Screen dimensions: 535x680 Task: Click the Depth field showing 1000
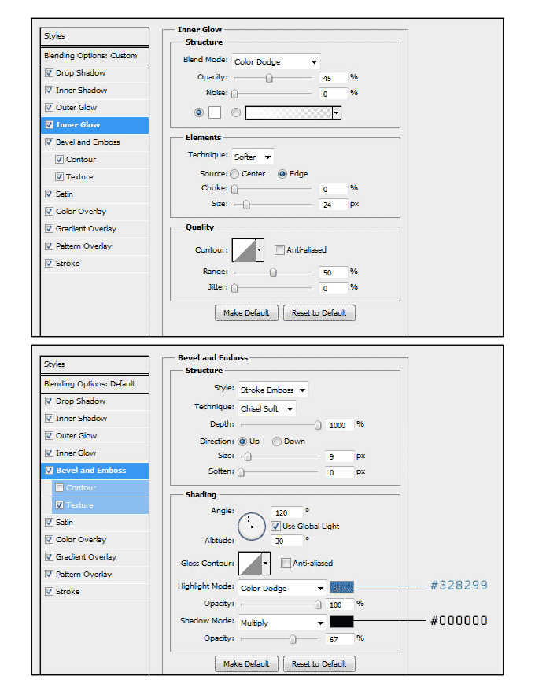tap(340, 425)
